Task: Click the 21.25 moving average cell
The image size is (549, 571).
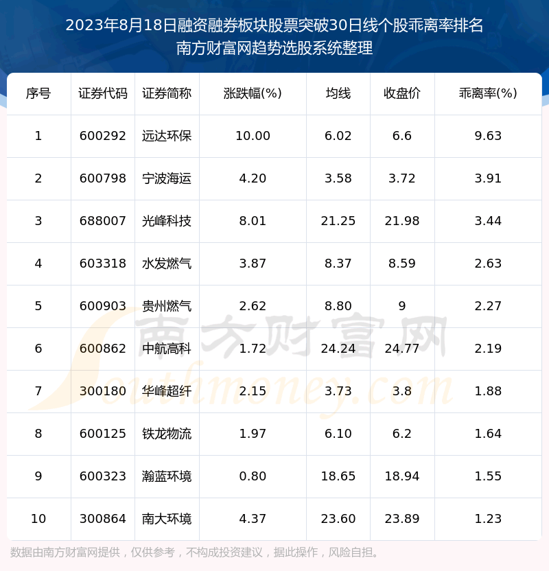Action: [x=338, y=221]
